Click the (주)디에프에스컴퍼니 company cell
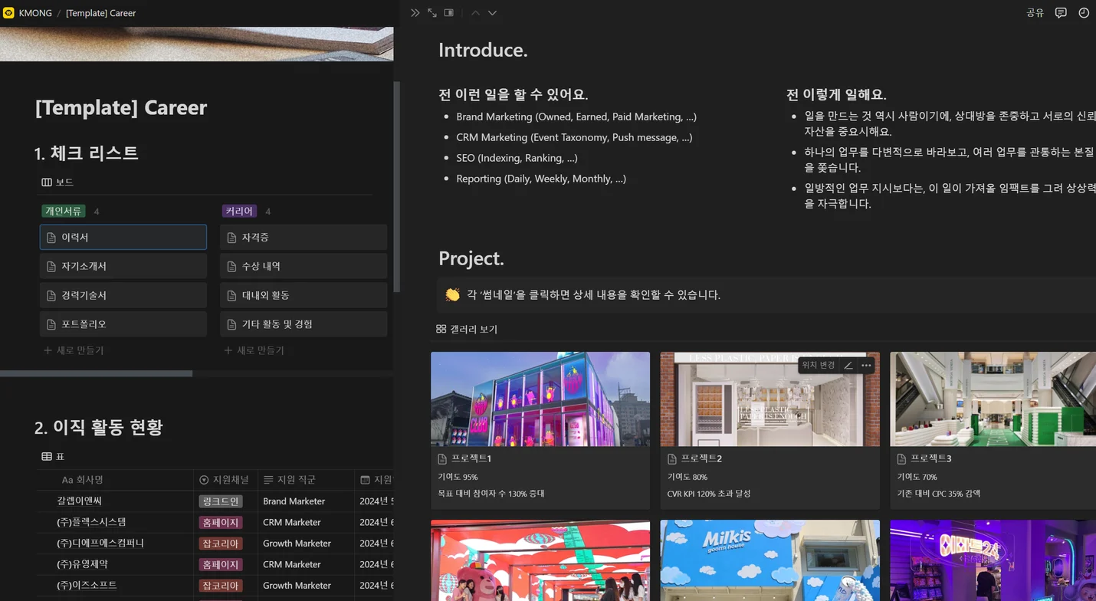This screenshot has height=601, width=1096. point(115,543)
